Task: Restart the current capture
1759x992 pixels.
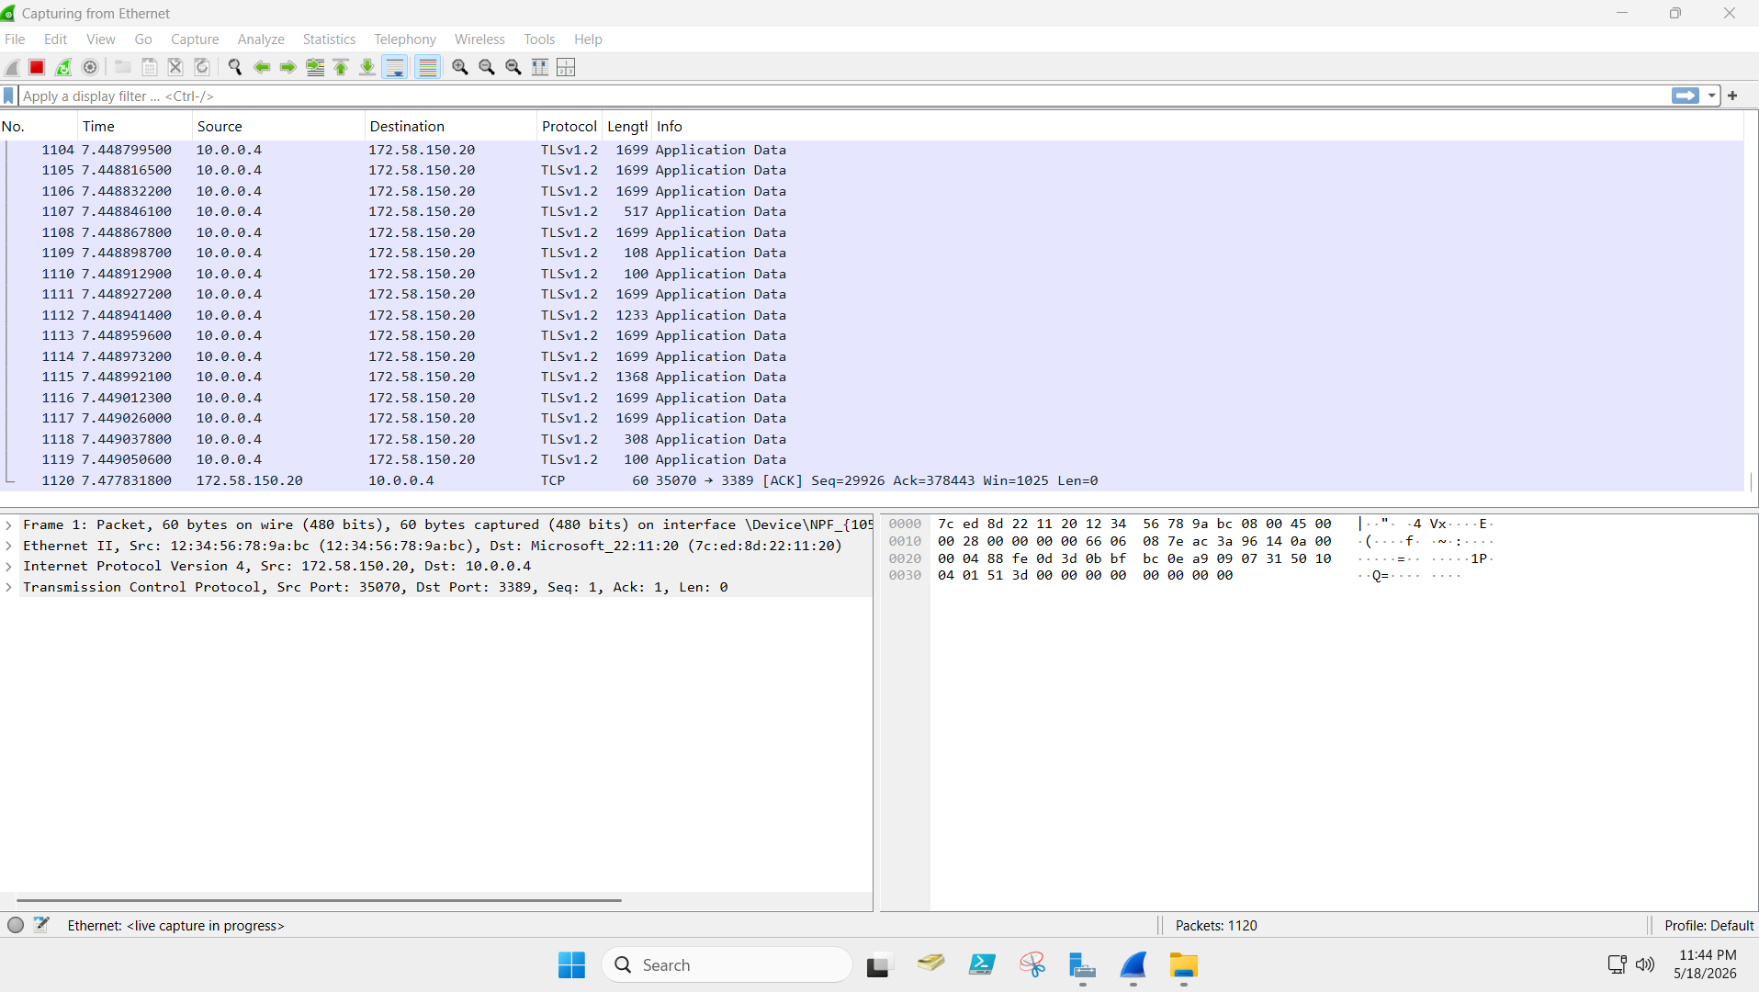Action: pos(63,67)
